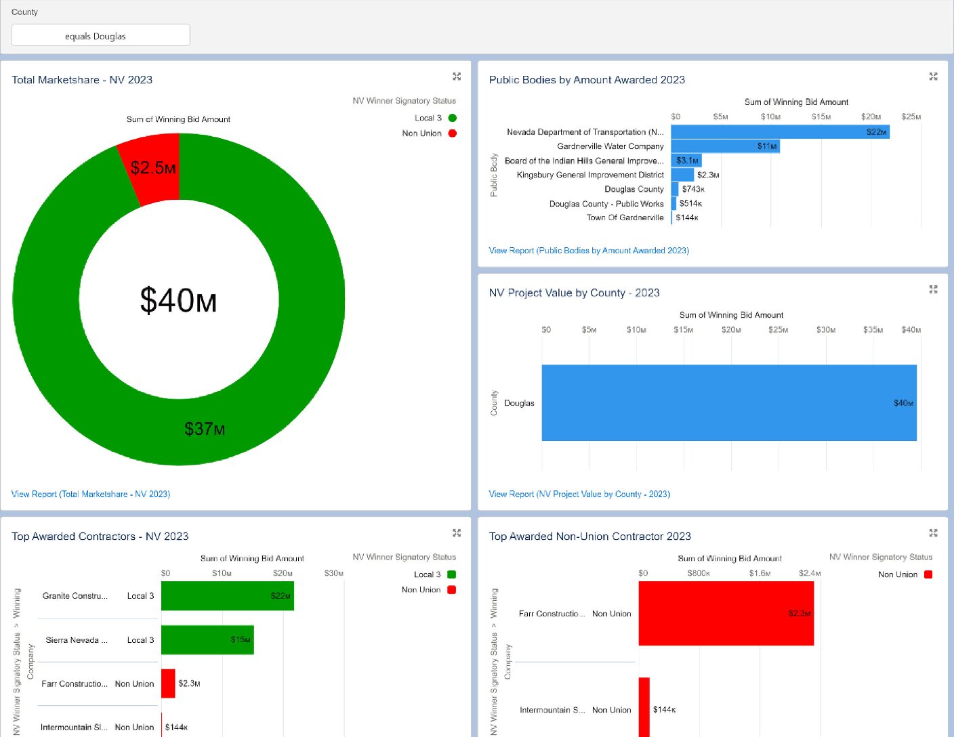The image size is (954, 737).
Task: Click Farr Construction $2.3M bar in Non-Union chart
Action: point(725,614)
